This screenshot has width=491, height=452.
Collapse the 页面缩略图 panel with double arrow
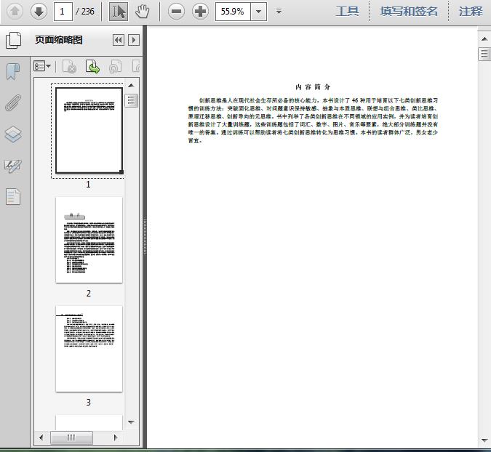pos(118,41)
